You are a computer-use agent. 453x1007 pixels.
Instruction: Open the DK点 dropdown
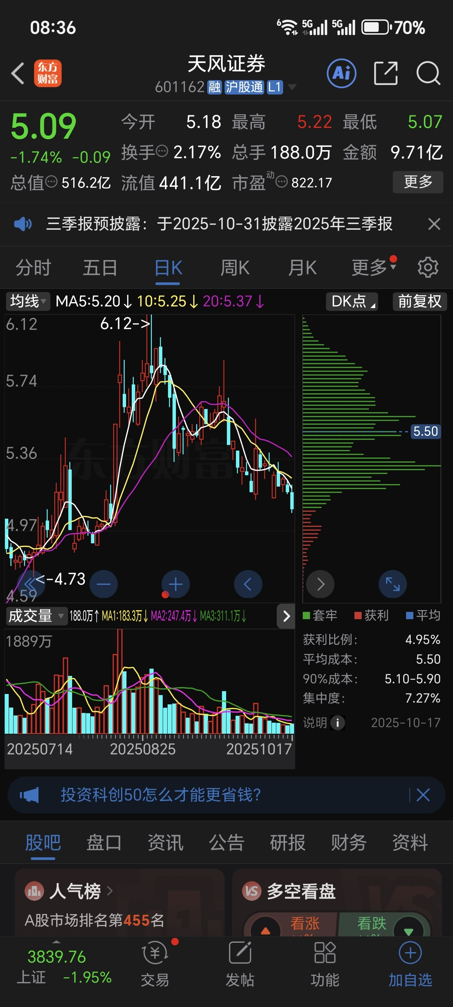tap(352, 301)
